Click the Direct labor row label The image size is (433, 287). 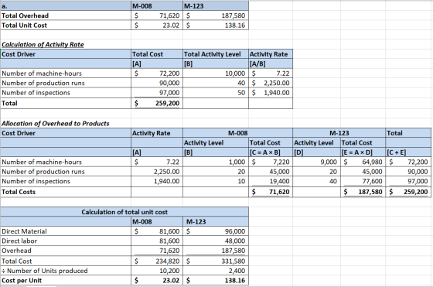19,241
